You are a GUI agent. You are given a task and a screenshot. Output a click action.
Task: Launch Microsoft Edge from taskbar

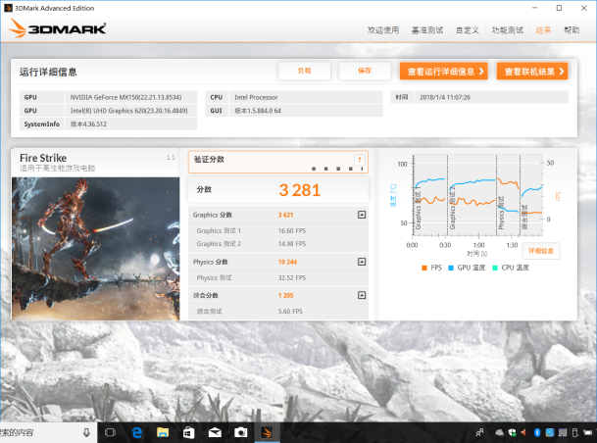pyautogui.click(x=136, y=433)
